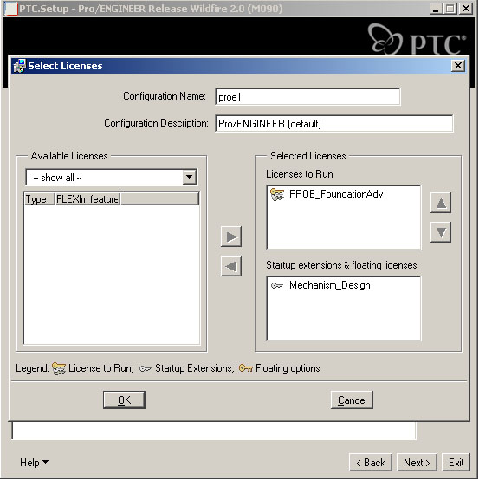Click the '< Back' button
This screenshot has height=481, width=479.
[371, 462]
